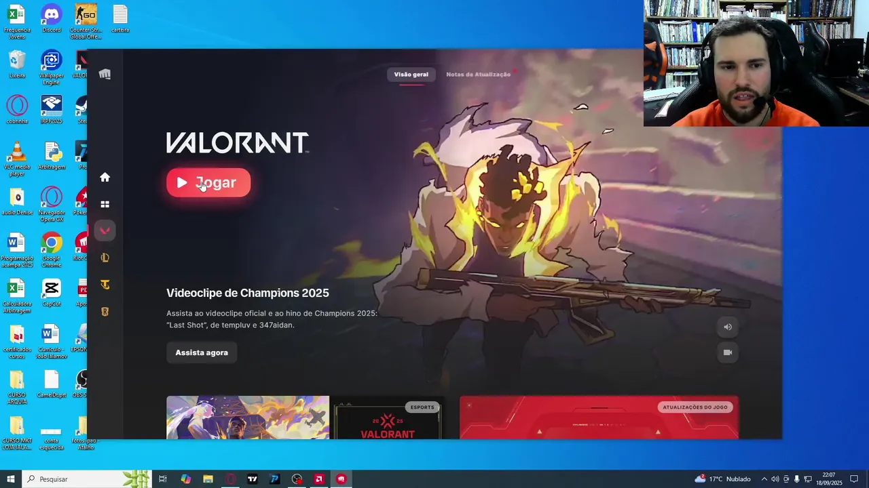
Task: Launch Navegador Opera GX shortcut
Action: (52, 204)
